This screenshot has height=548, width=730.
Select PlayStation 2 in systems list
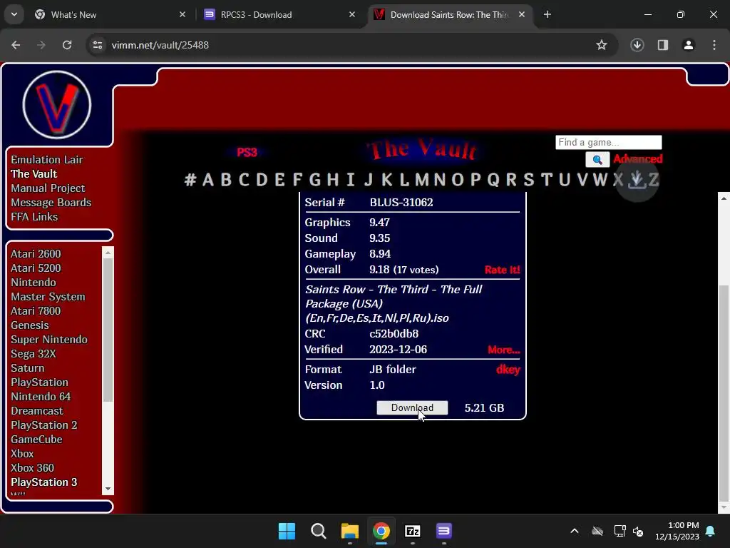(43, 425)
